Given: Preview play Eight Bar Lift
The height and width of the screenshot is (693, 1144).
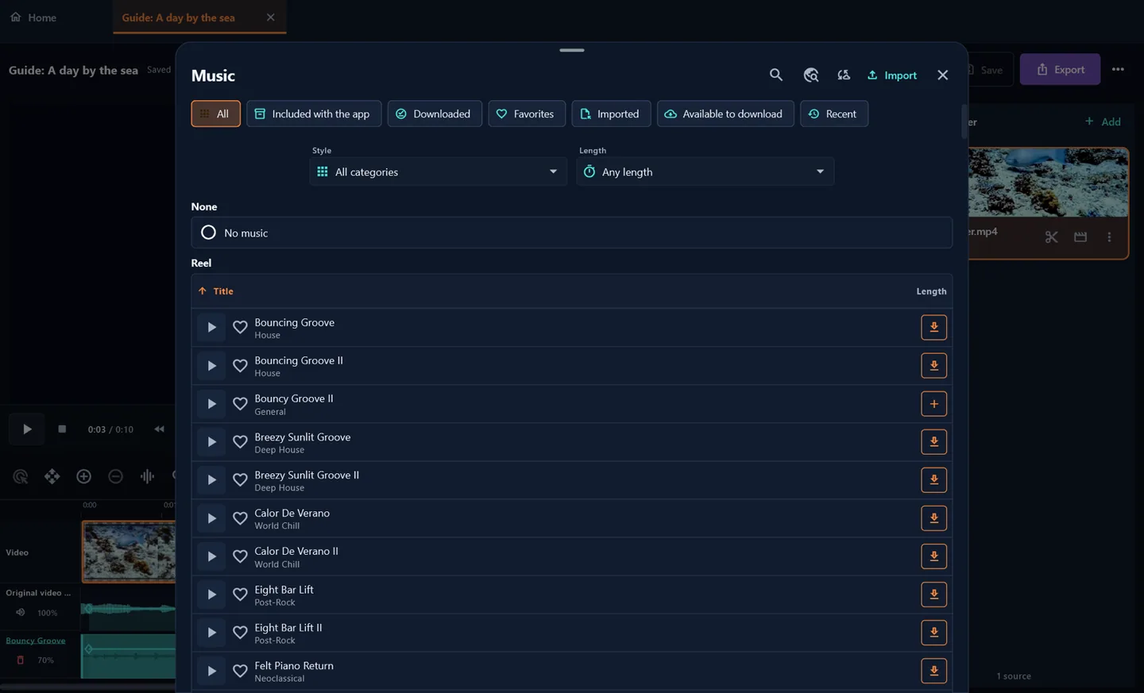Looking at the screenshot, I should pos(211,595).
